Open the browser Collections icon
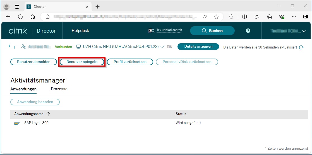The height and width of the screenshot is (155, 312). 269,17
